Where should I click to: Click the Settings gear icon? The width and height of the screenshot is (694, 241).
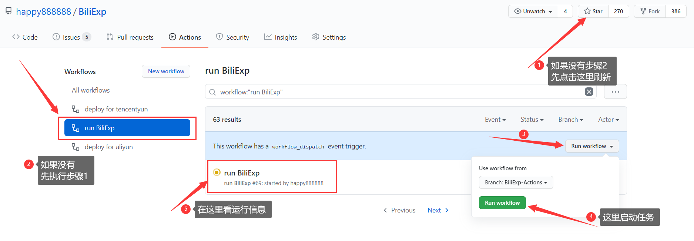(x=316, y=37)
